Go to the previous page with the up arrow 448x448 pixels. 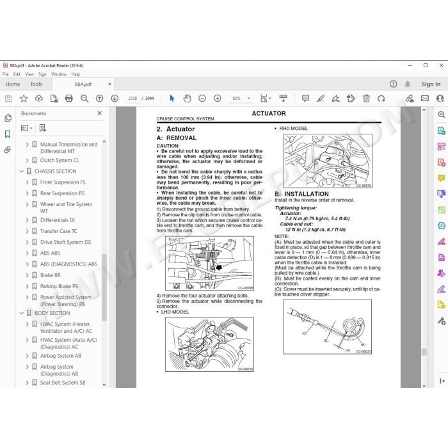[x=99, y=99]
